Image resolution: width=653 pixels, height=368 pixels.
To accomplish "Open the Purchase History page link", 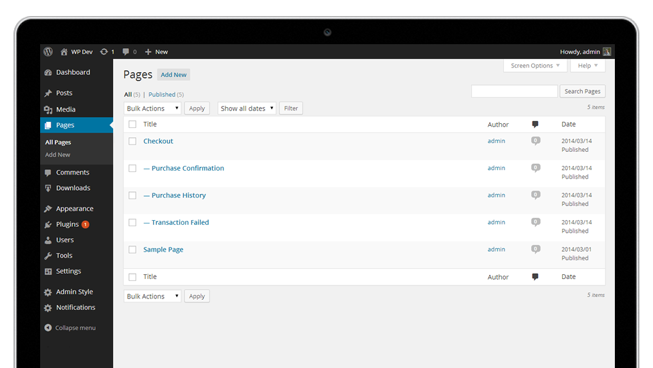I will tap(179, 195).
